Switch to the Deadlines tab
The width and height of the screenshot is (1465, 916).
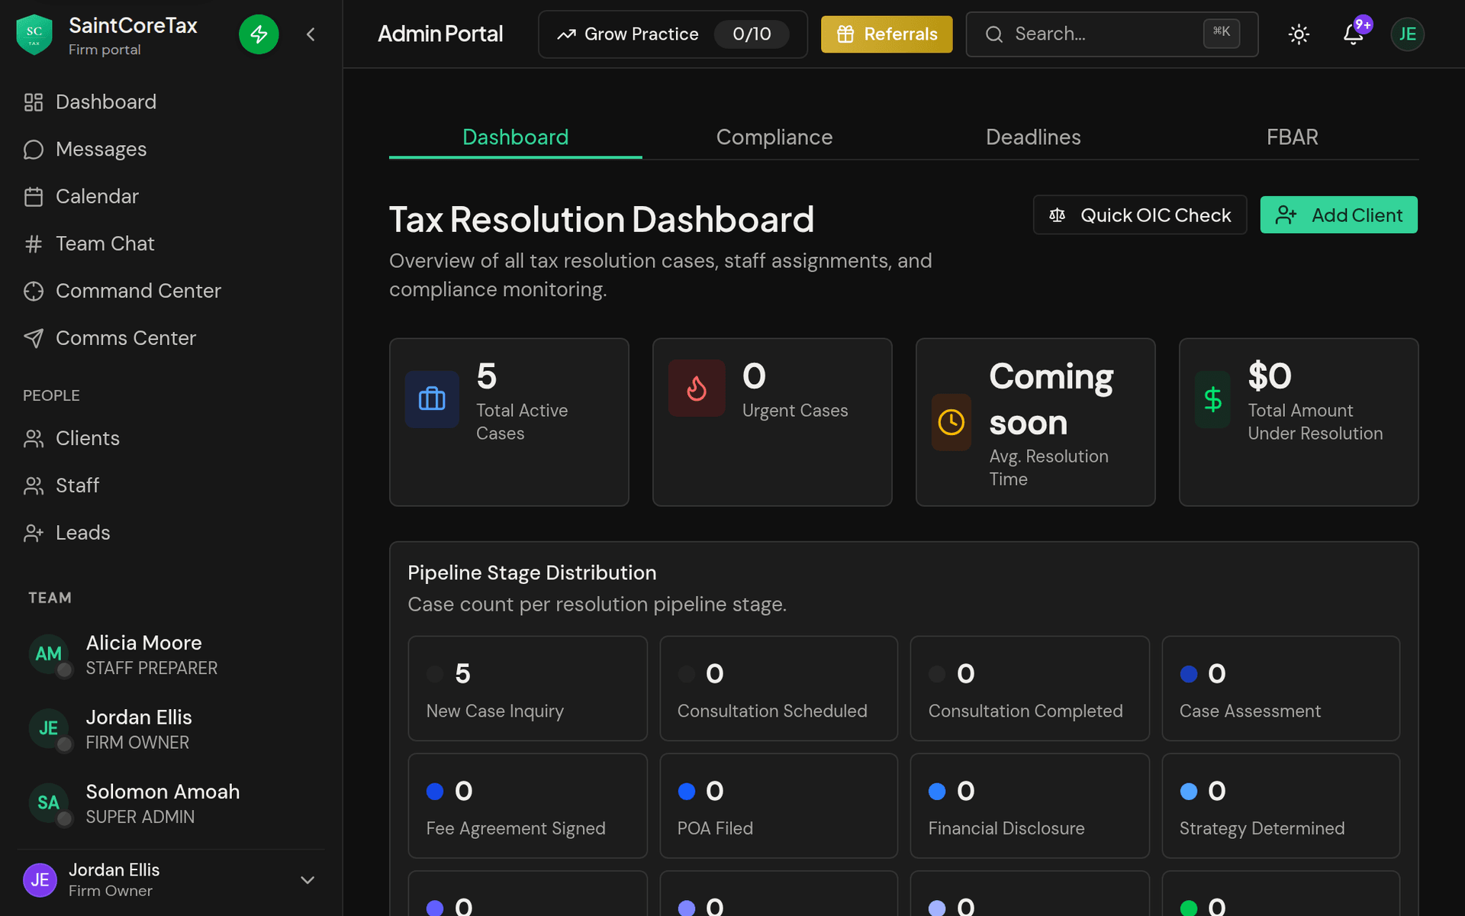[x=1033, y=137]
